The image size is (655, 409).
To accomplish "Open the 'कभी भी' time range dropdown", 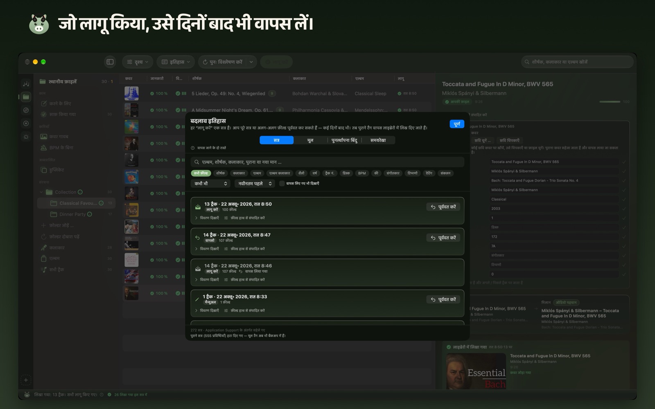I will [x=211, y=184].
